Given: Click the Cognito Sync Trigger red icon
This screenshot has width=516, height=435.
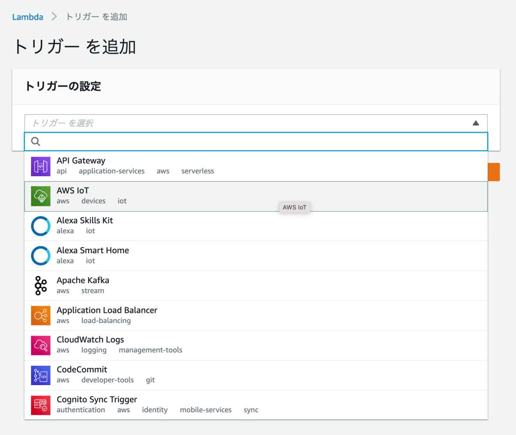Looking at the screenshot, I should click(x=40, y=405).
